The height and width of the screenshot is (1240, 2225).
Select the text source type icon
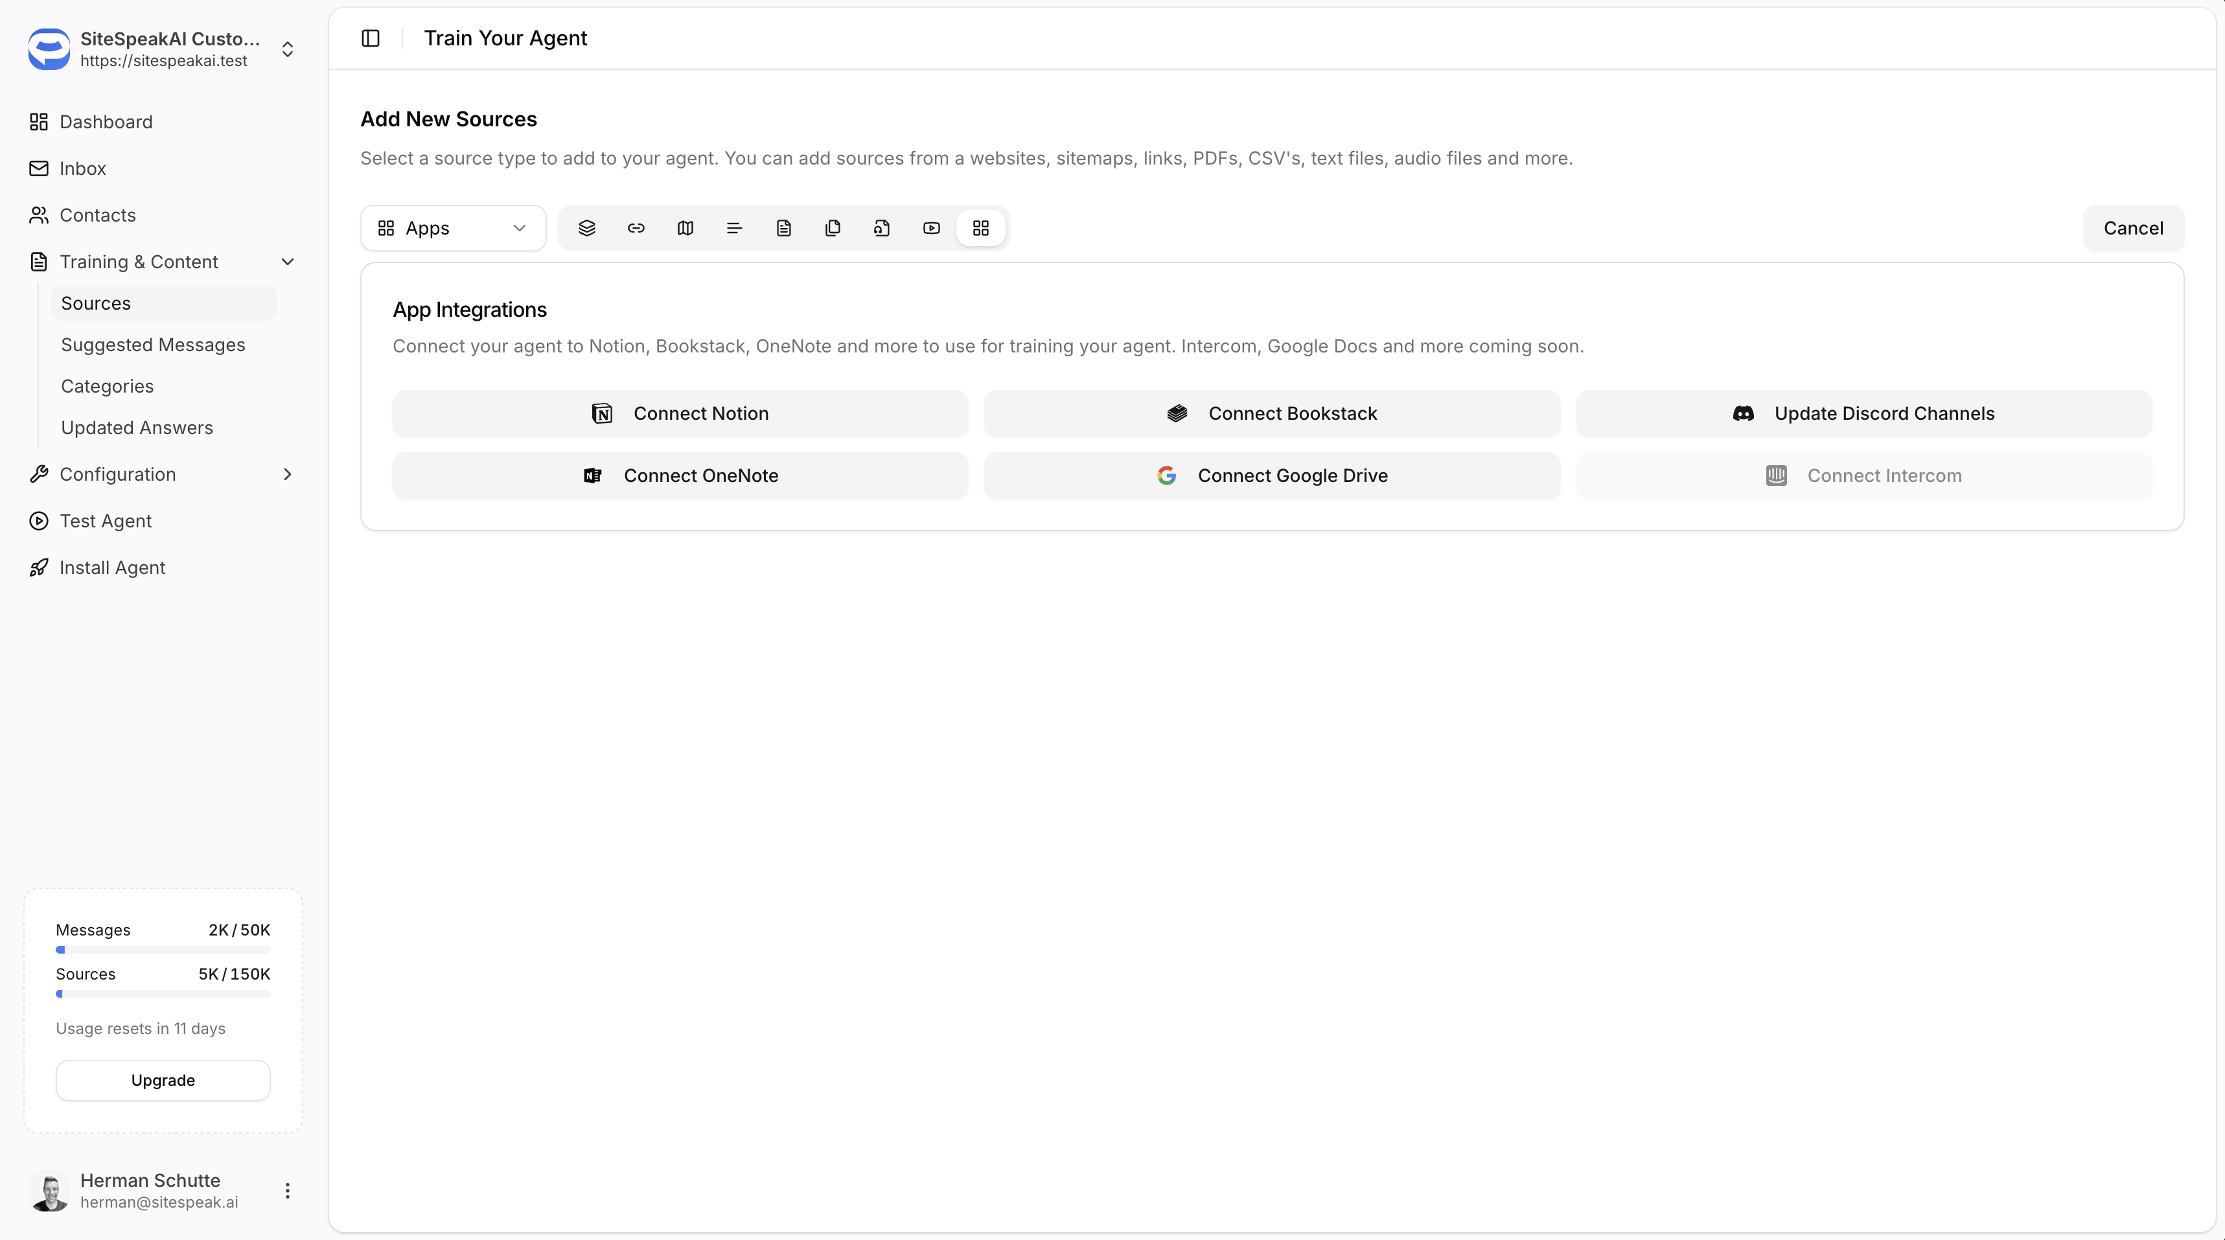pos(733,228)
